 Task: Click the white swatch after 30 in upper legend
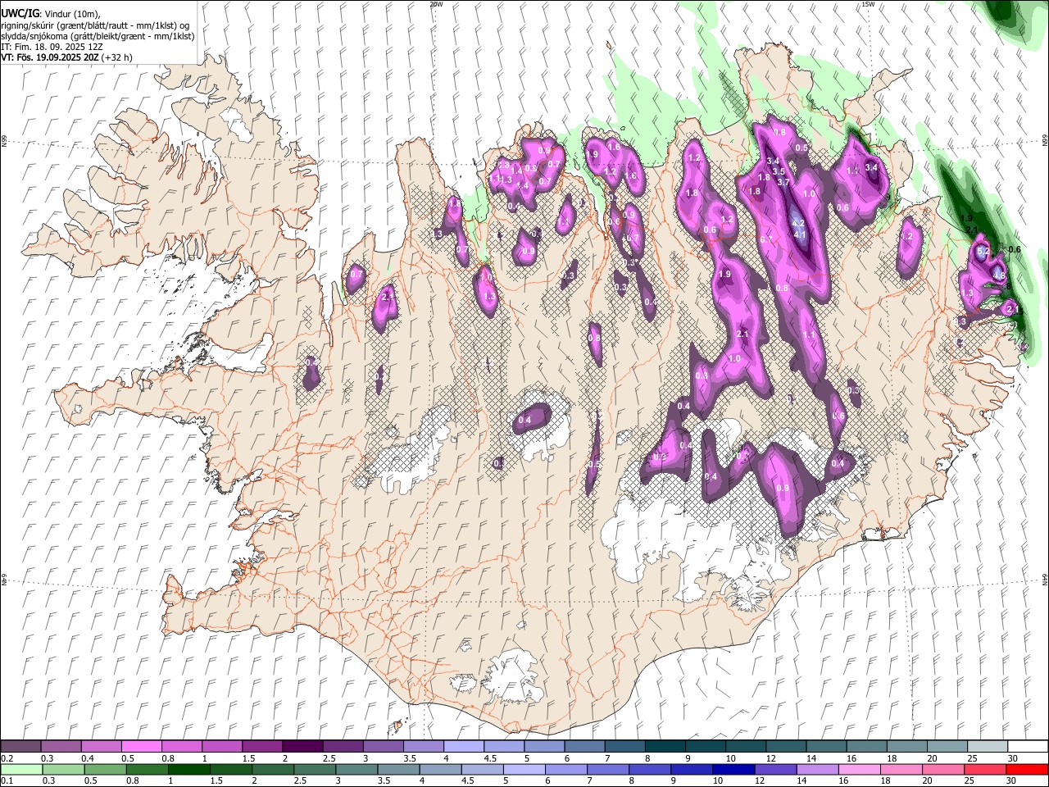(1028, 746)
